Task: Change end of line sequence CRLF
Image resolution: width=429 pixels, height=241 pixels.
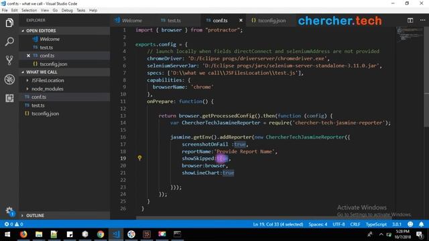Action: (355, 224)
